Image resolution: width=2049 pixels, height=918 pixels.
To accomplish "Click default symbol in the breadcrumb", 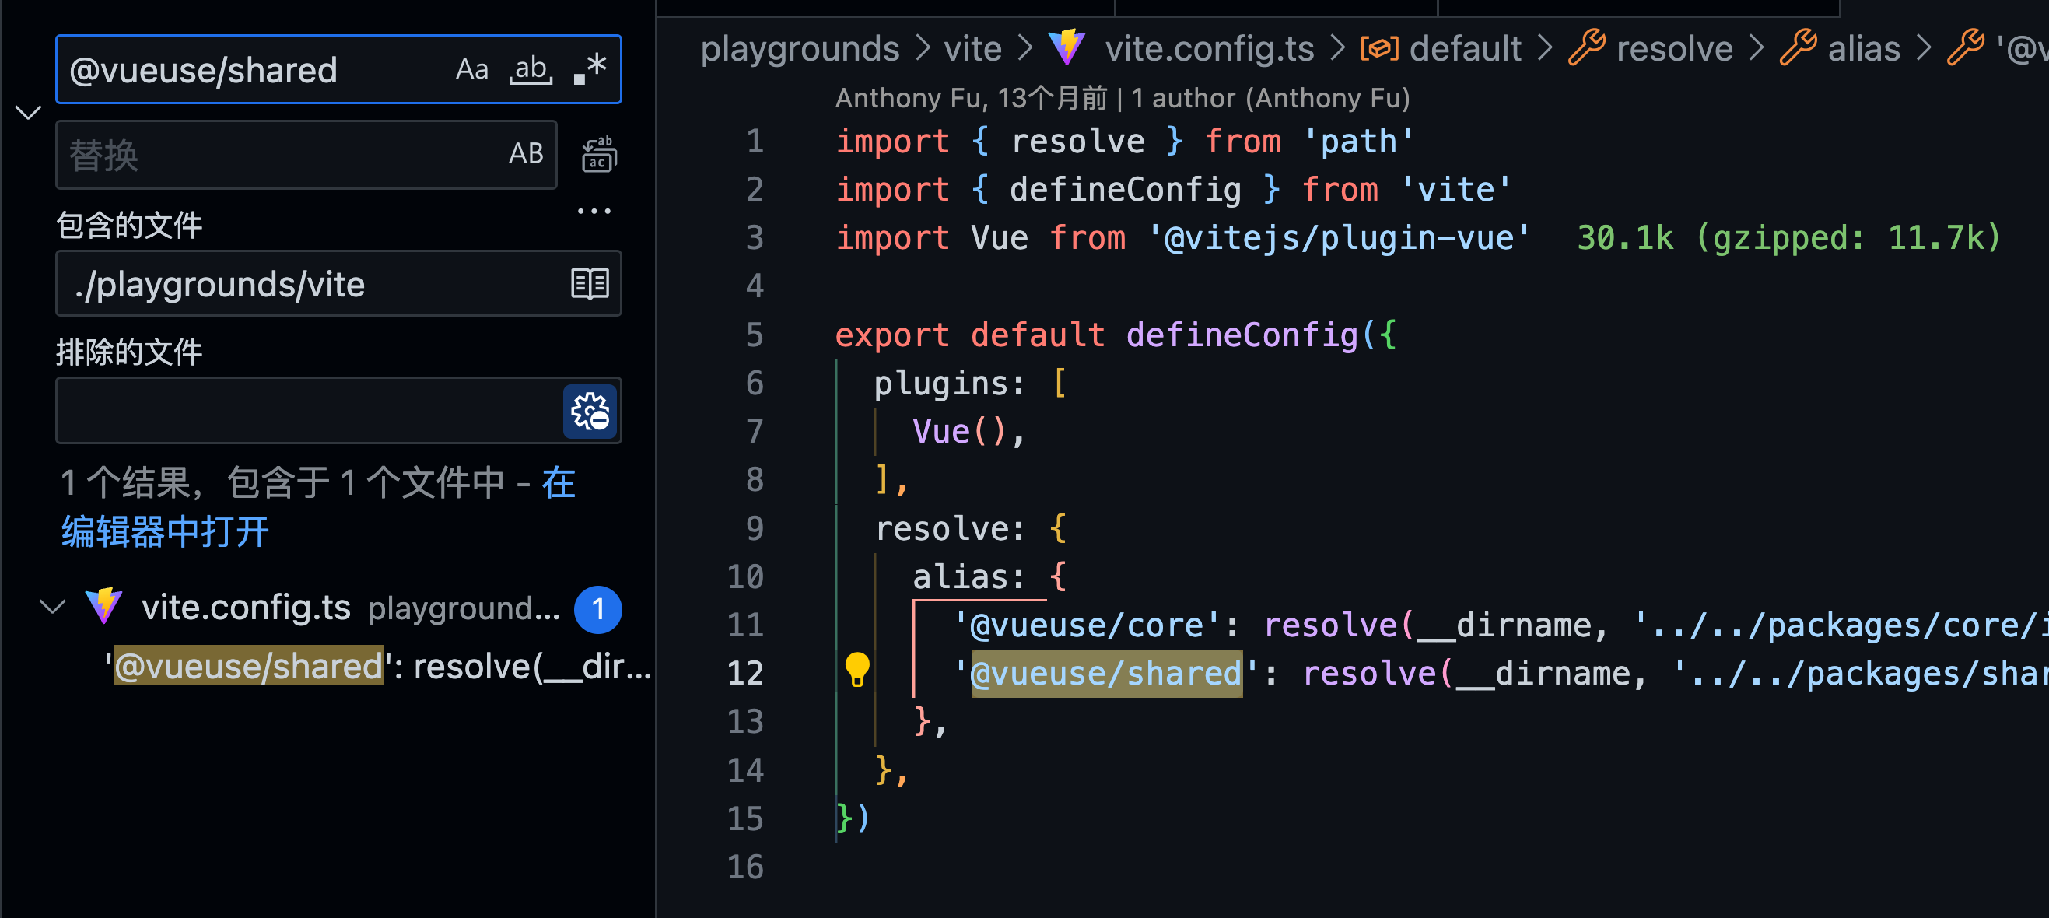I will (x=1465, y=49).
